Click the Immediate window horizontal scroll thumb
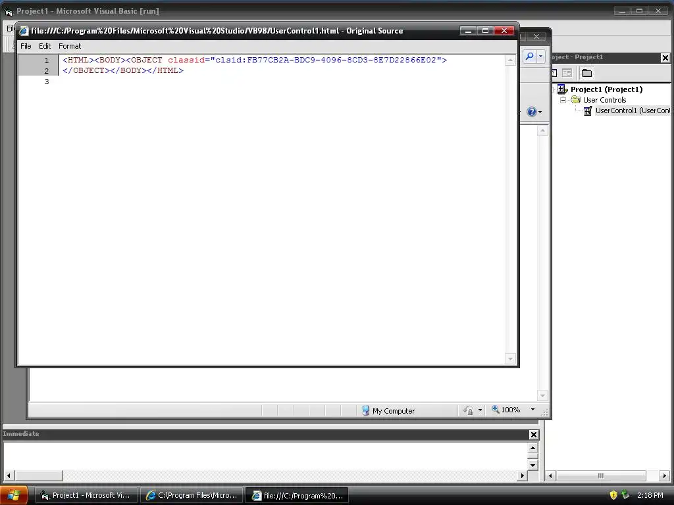Screen dimensions: 674x505 coord(39,475)
